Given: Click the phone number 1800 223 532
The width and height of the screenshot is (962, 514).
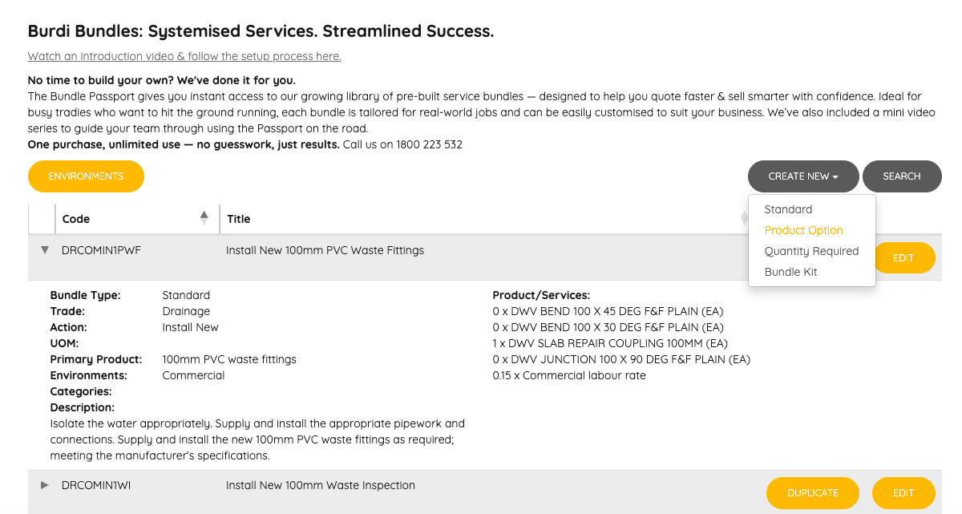Looking at the screenshot, I should pyautogui.click(x=429, y=145).
